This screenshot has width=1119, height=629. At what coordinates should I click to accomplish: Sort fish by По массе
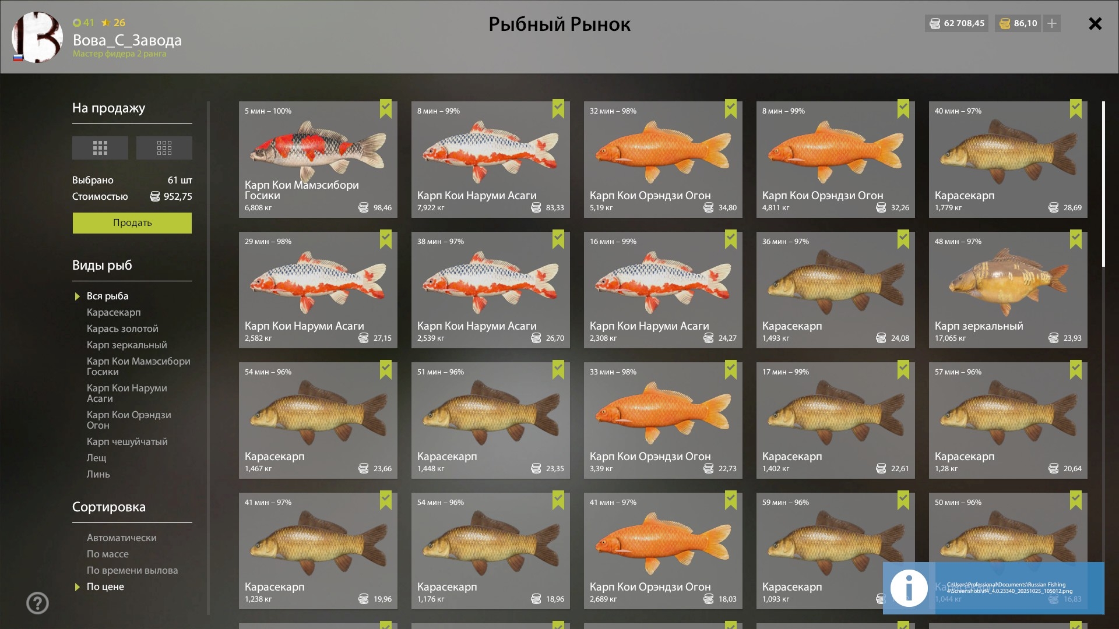pyautogui.click(x=108, y=554)
